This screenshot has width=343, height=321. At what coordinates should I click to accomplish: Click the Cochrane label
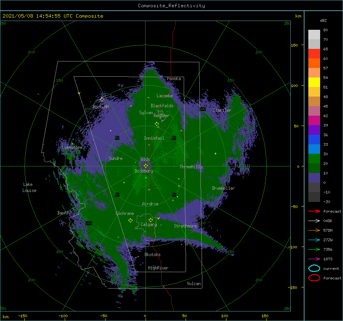click(x=125, y=213)
